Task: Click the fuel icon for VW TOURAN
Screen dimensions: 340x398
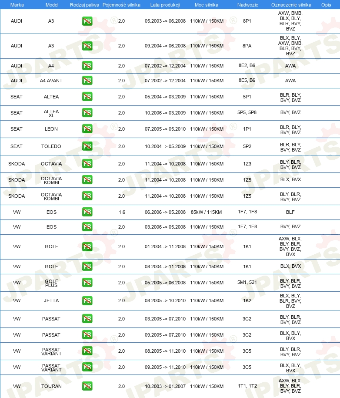Action: click(87, 386)
